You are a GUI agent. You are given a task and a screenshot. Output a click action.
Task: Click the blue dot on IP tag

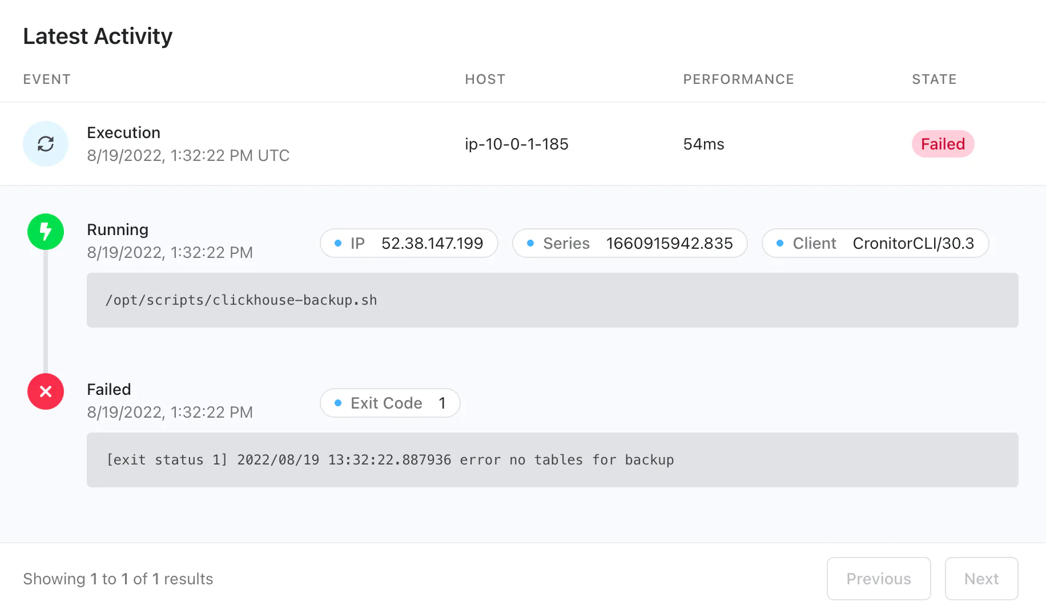pos(338,243)
